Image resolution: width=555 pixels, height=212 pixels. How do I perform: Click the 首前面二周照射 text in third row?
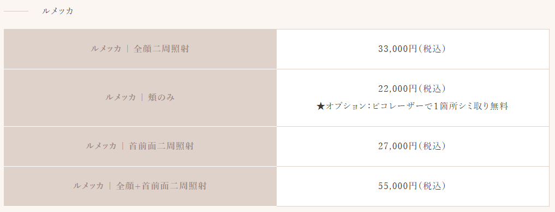tap(162, 146)
